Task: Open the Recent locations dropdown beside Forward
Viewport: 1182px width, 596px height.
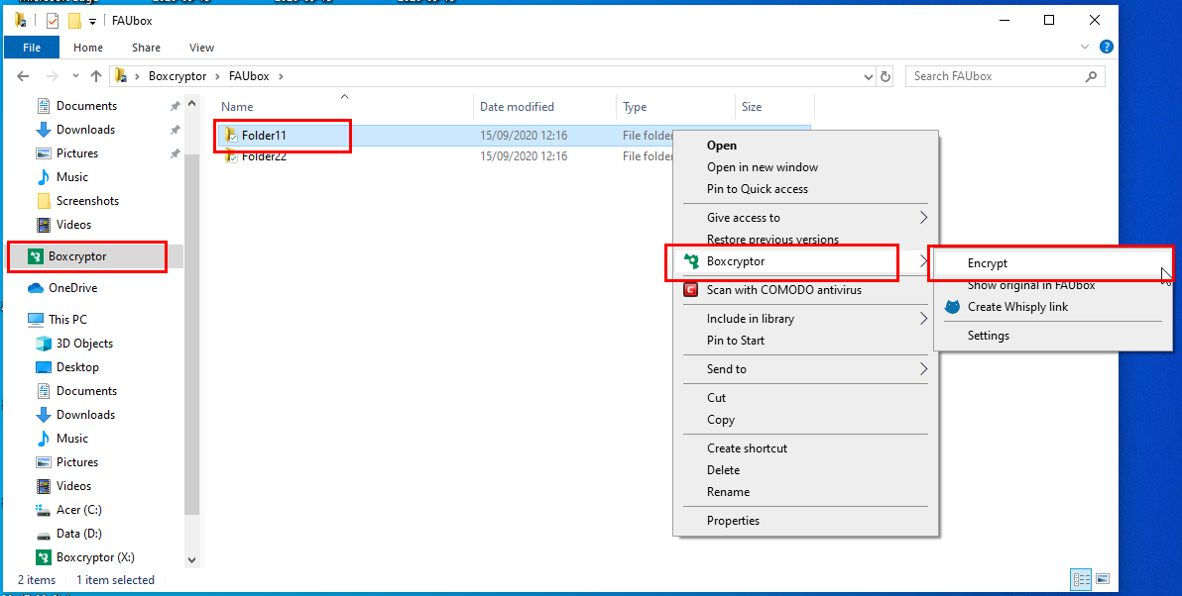Action: tap(75, 77)
